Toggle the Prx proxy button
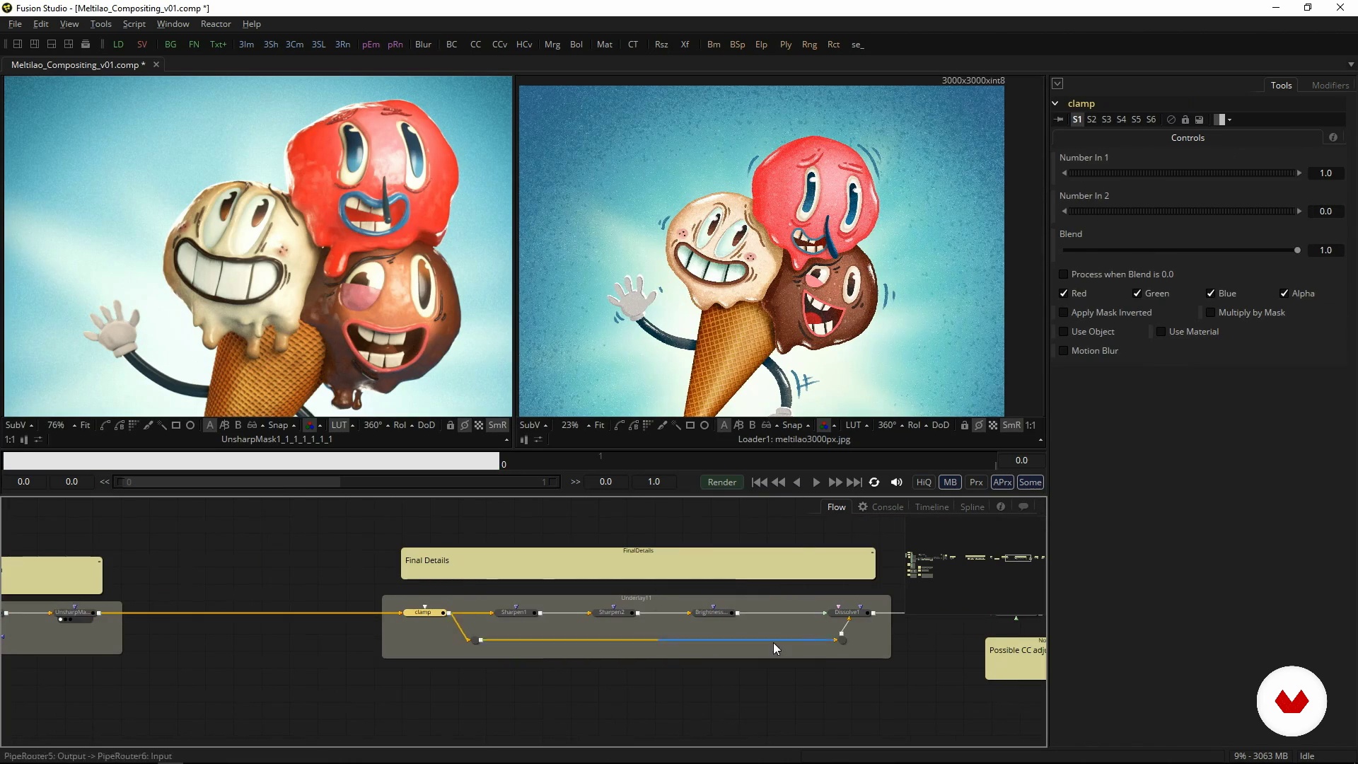The width and height of the screenshot is (1358, 764). pyautogui.click(x=976, y=482)
